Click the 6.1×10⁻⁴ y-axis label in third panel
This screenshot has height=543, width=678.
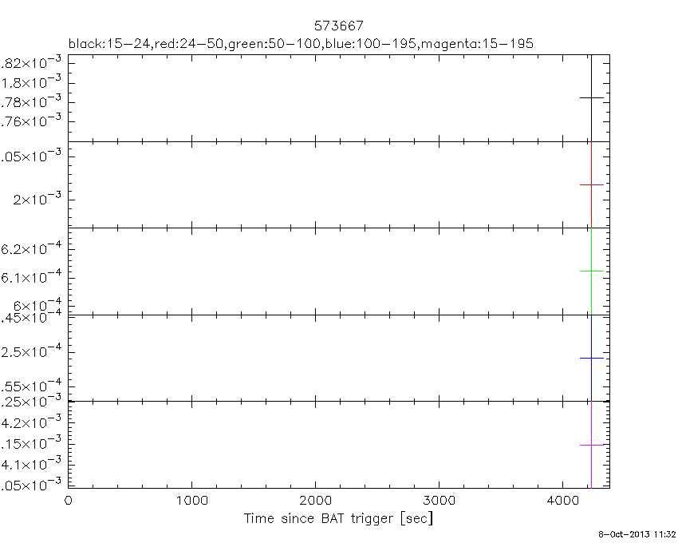point(32,277)
